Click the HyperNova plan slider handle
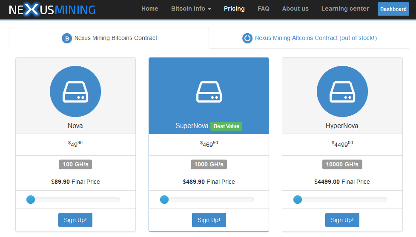The height and width of the screenshot is (237, 416). 298,200
